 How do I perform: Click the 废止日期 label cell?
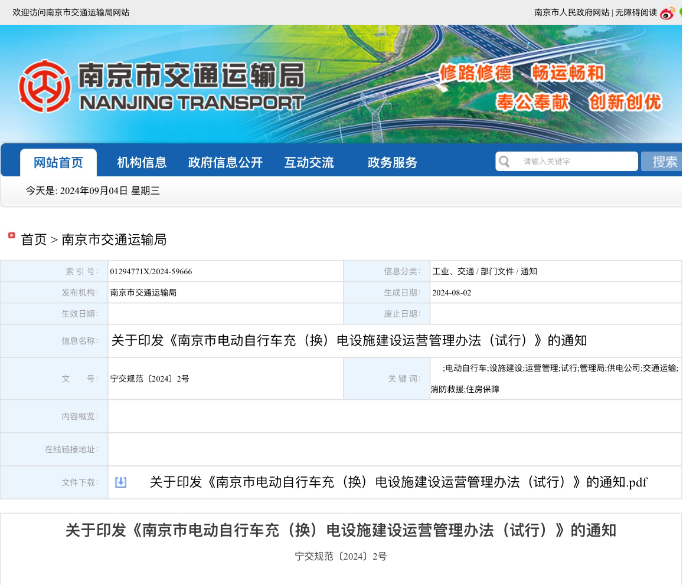click(x=387, y=314)
